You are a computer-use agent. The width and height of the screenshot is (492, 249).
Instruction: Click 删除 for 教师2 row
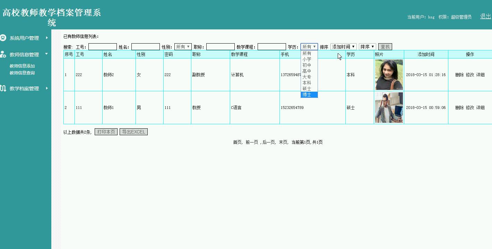(459, 75)
